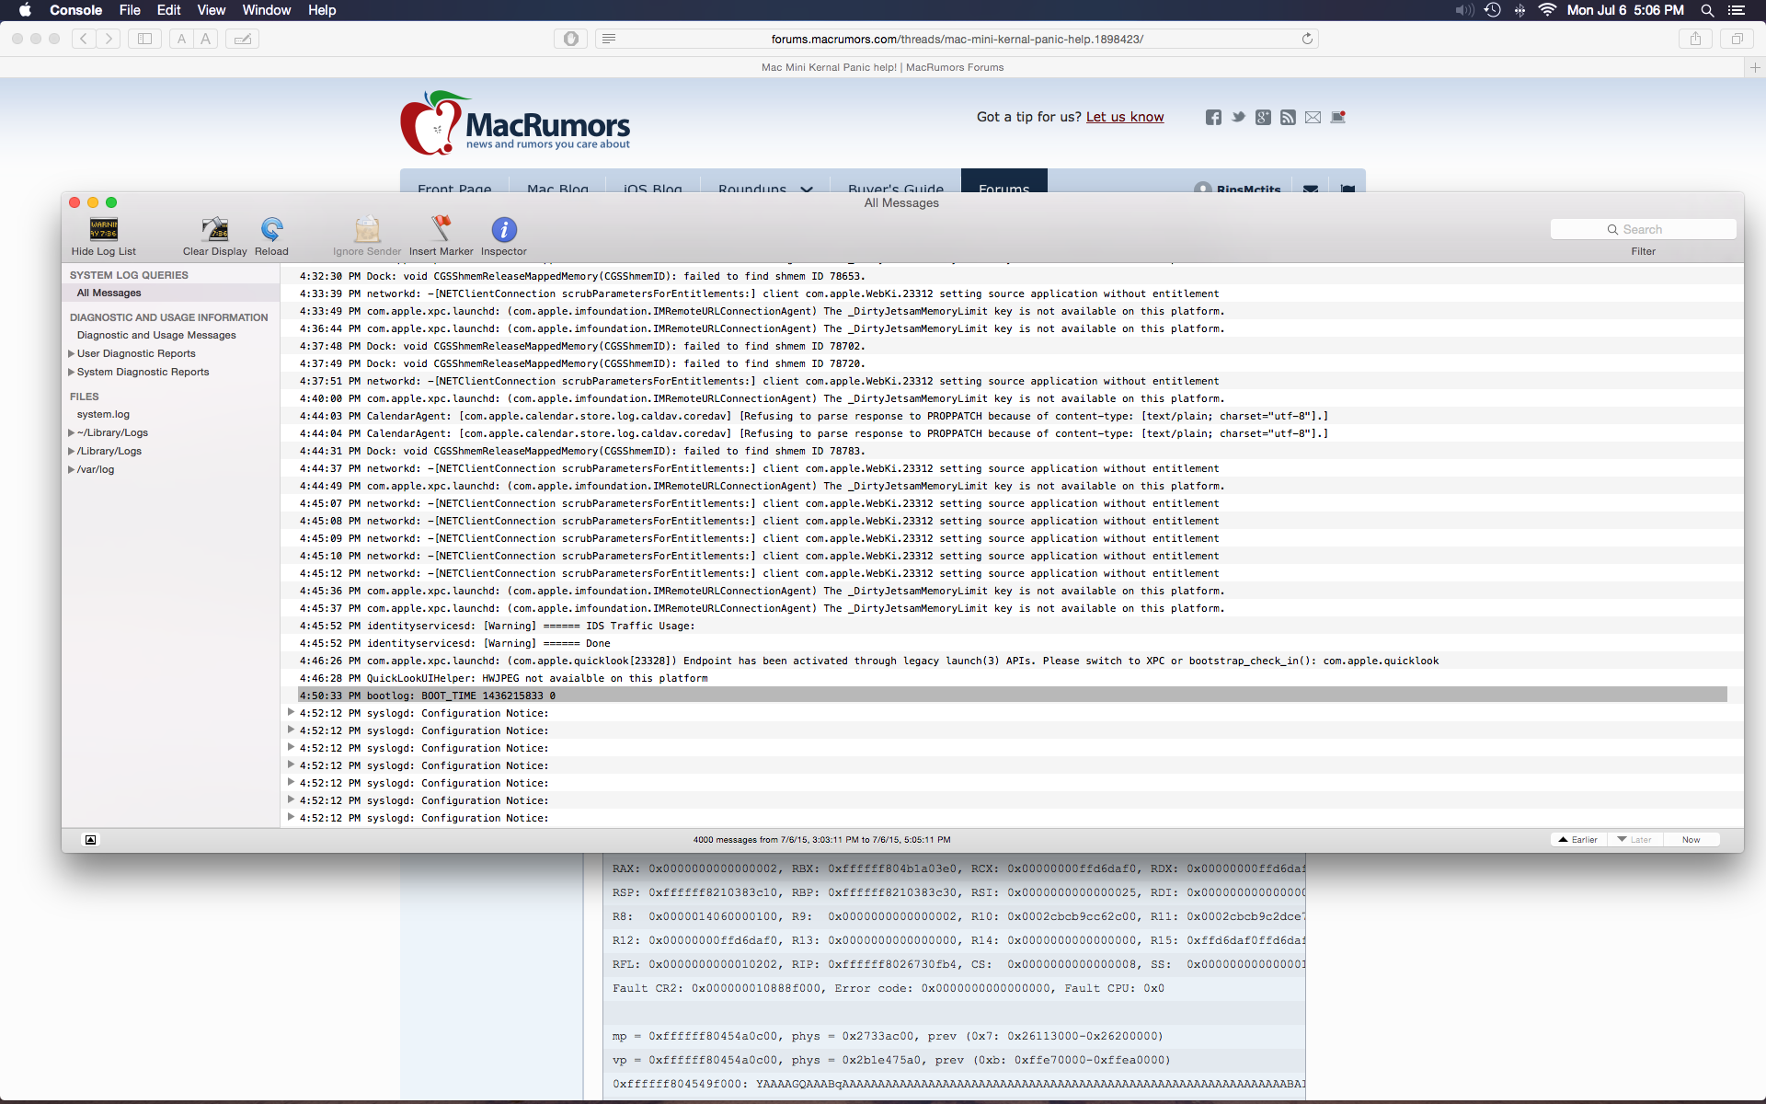This screenshot has height=1104, width=1766.
Task: Click MacRumors RSS feed icon
Action: click(1288, 117)
